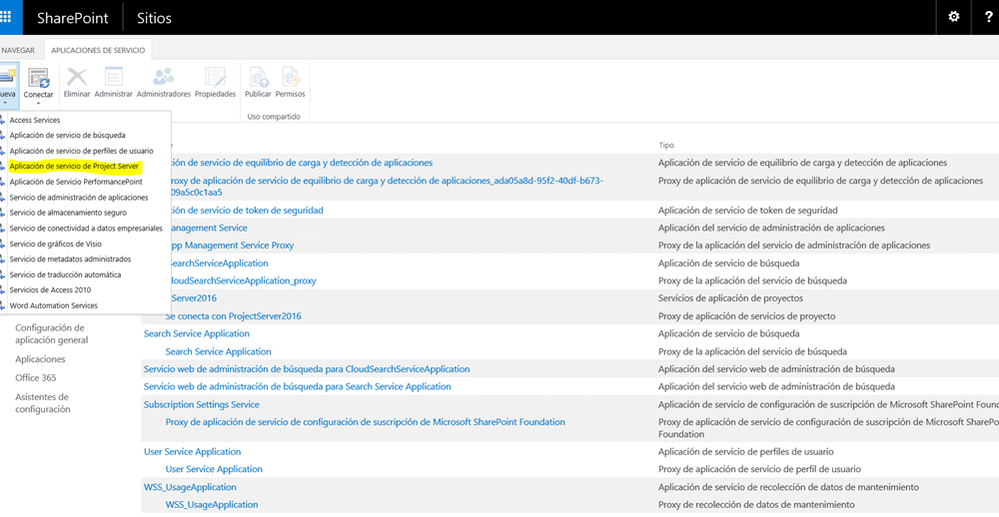Open the WSS_UsageApplication proxy link
Screen dimensions: 999x517
[212, 504]
